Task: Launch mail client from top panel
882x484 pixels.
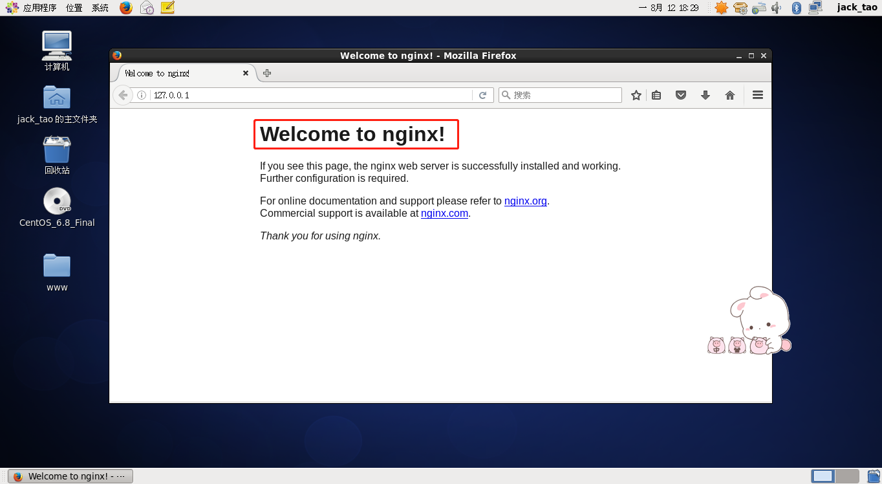Action: click(147, 8)
